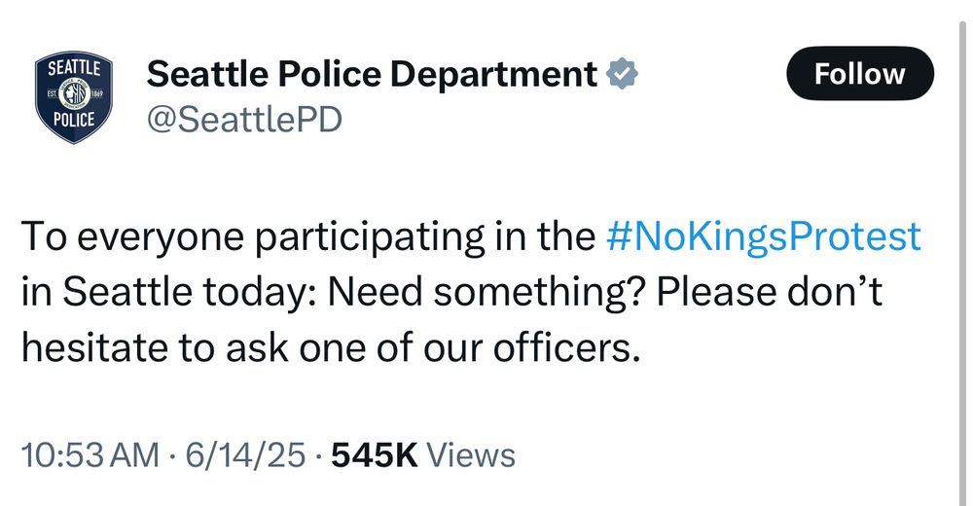Click the 'ask one of our officers' line
The height and width of the screenshot is (506, 973).
tap(432, 347)
